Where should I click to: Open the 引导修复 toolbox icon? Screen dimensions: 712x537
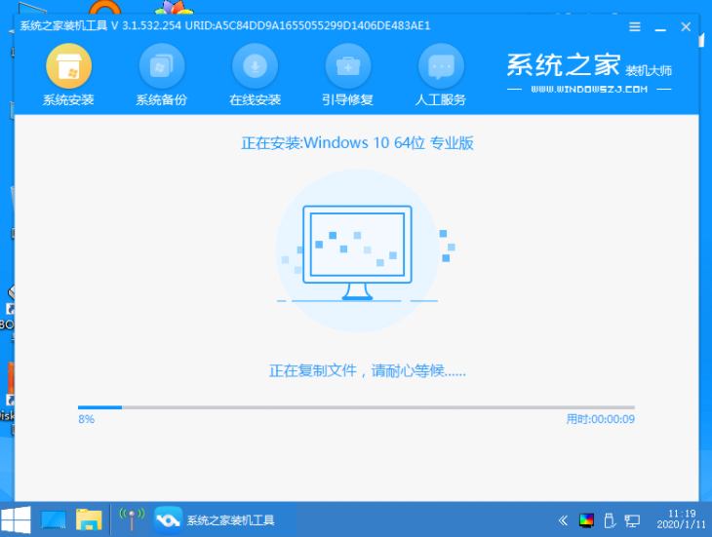click(348, 66)
